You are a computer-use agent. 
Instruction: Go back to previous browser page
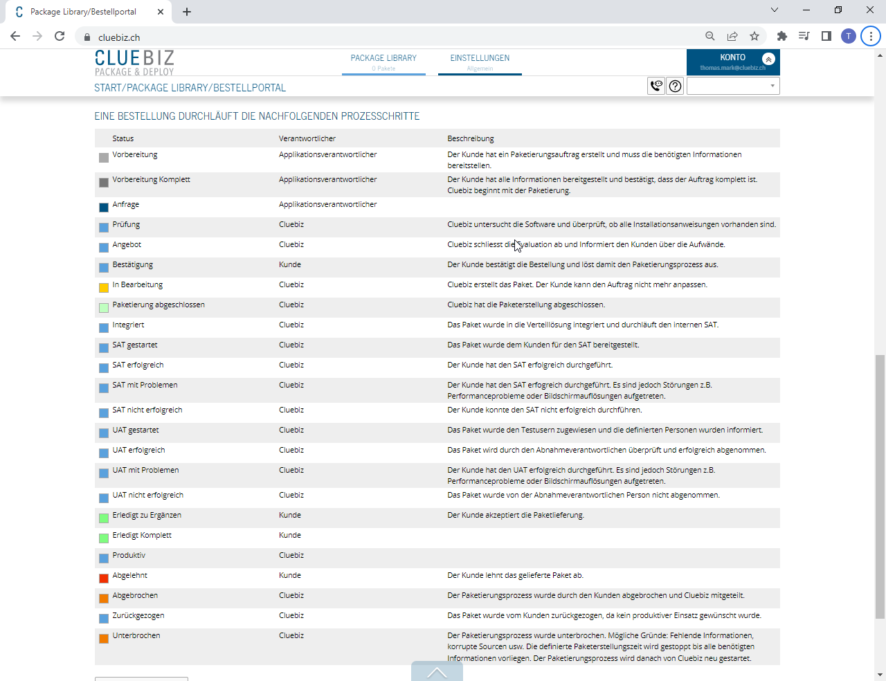[x=15, y=36]
